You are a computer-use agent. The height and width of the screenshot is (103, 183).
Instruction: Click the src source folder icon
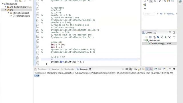(8, 10)
